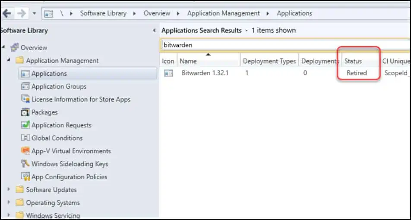Select Software Library in breadcrumb
Screen dimensions: 411x220
(103, 13)
